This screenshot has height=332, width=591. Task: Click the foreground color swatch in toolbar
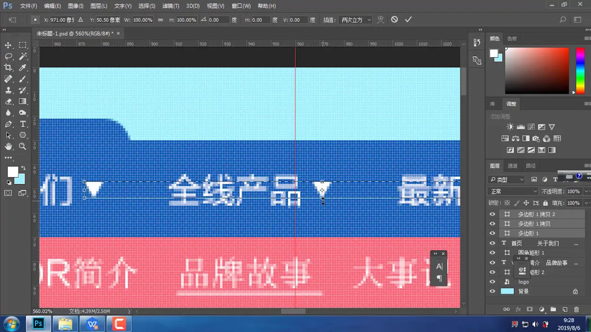[12, 172]
